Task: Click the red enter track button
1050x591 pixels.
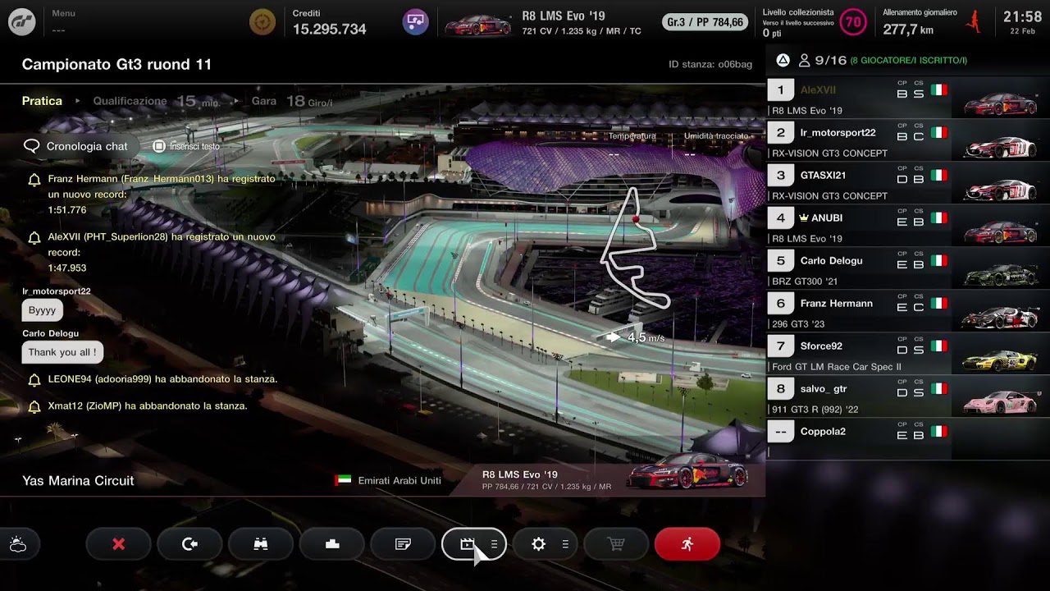Action: point(687,544)
